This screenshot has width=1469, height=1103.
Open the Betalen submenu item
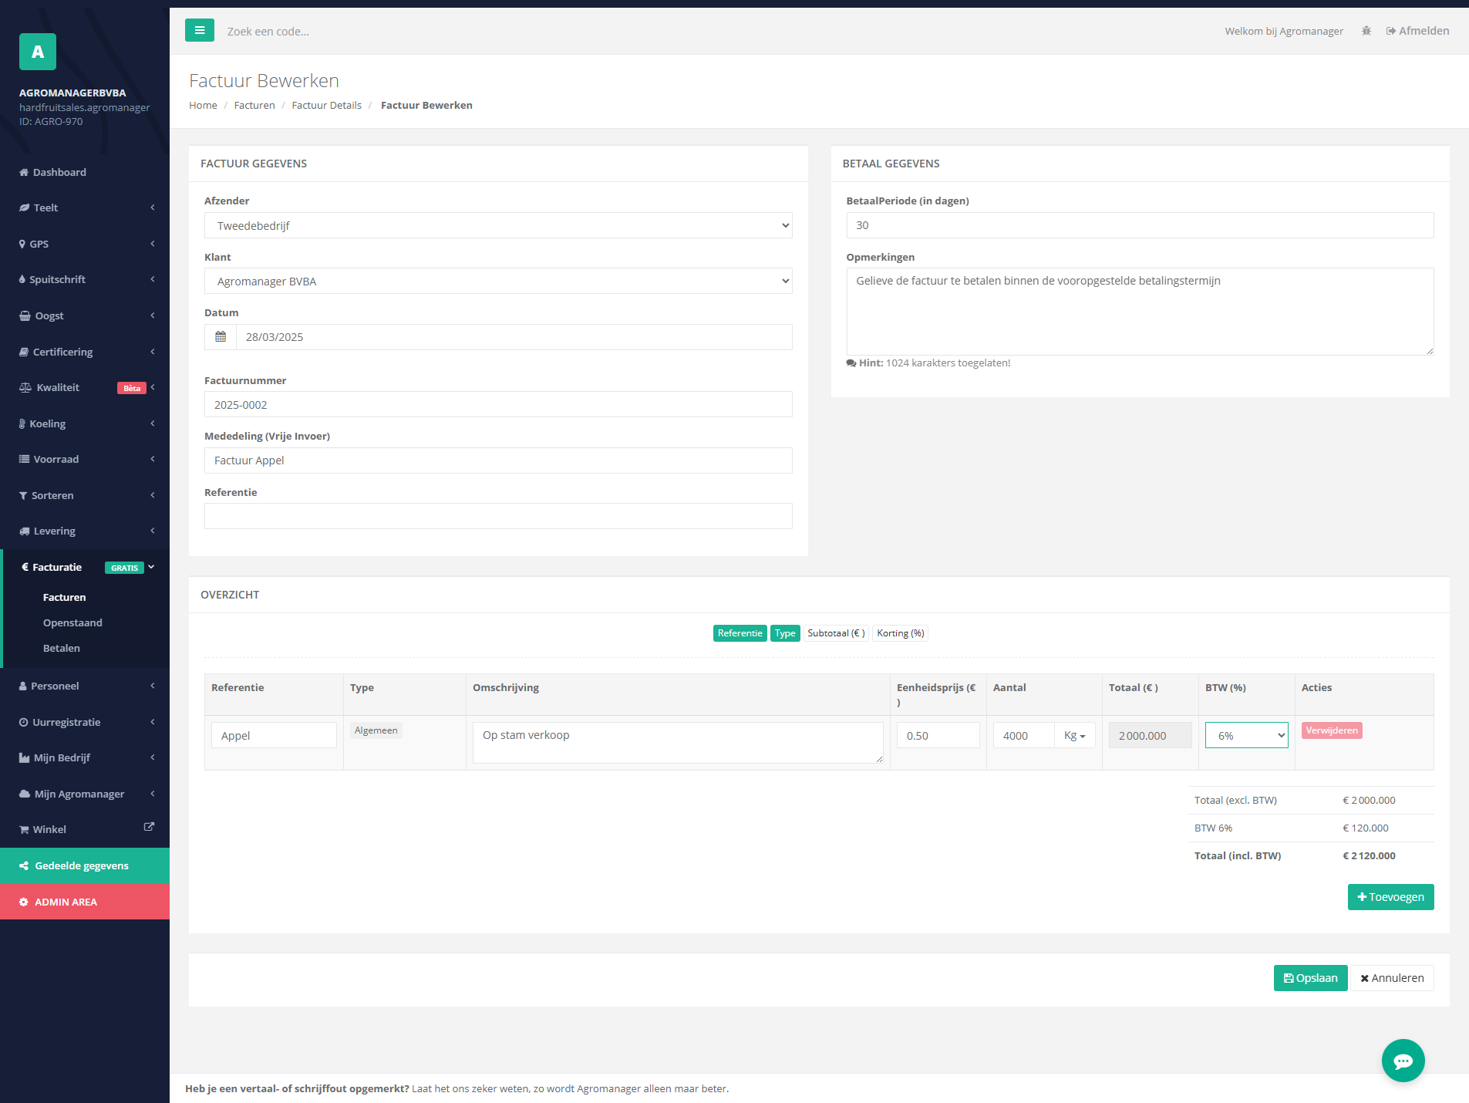coord(62,648)
